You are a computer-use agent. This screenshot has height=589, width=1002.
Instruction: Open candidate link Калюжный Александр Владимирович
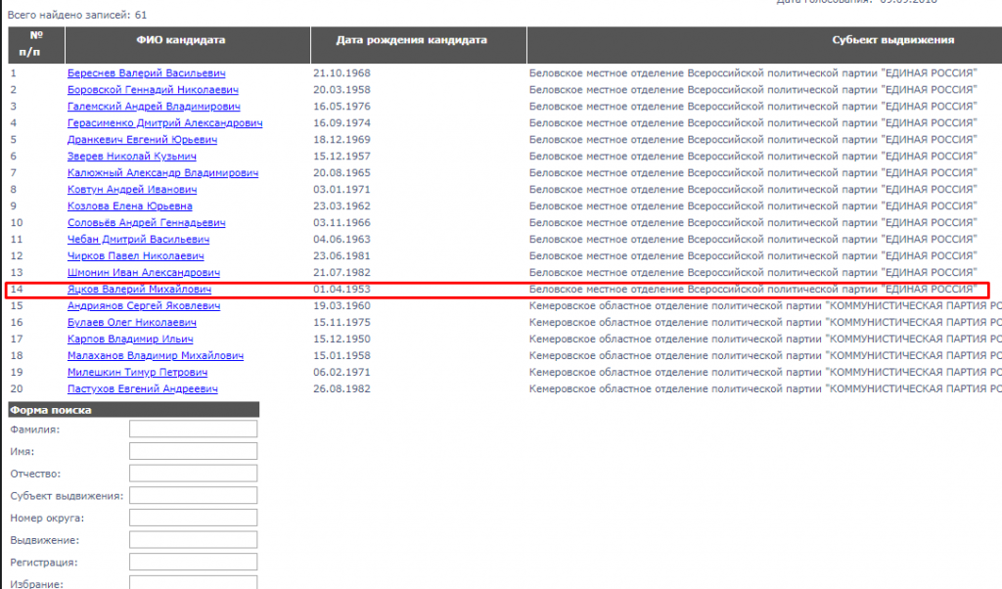pyautogui.click(x=163, y=173)
